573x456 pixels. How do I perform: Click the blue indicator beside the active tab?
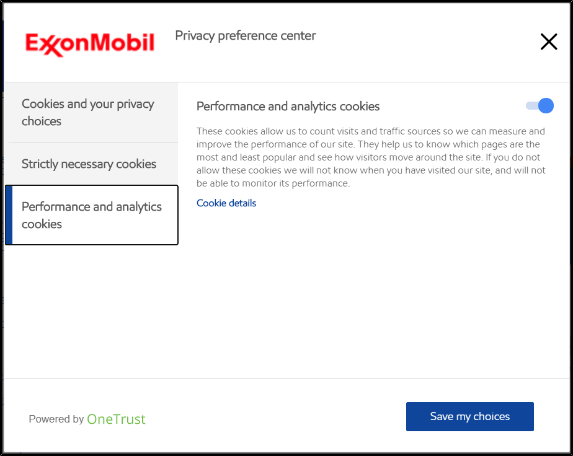(7, 215)
